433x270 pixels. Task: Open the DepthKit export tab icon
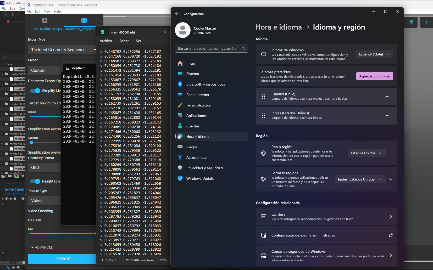[x=84, y=20]
